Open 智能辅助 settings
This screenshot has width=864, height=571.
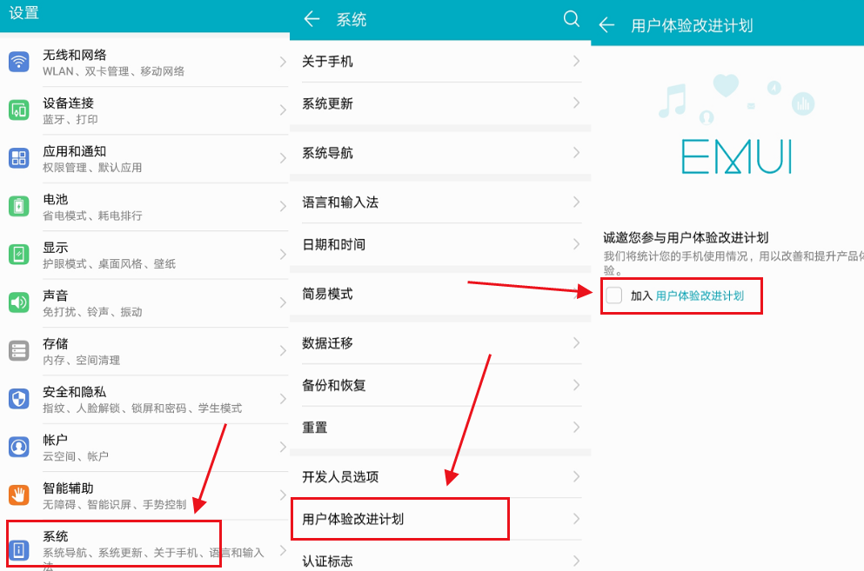pos(145,495)
